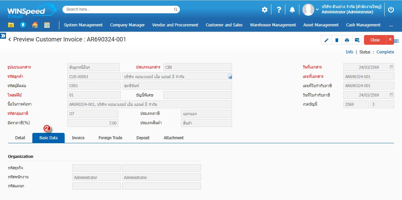Click the Info link

coord(349,52)
